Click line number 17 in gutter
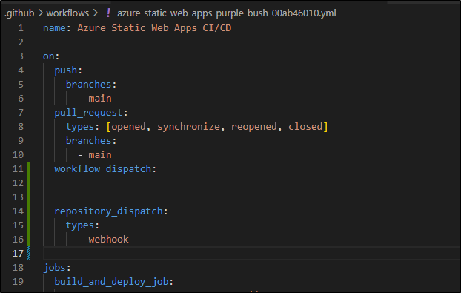The height and width of the screenshot is (293, 461). [18, 254]
